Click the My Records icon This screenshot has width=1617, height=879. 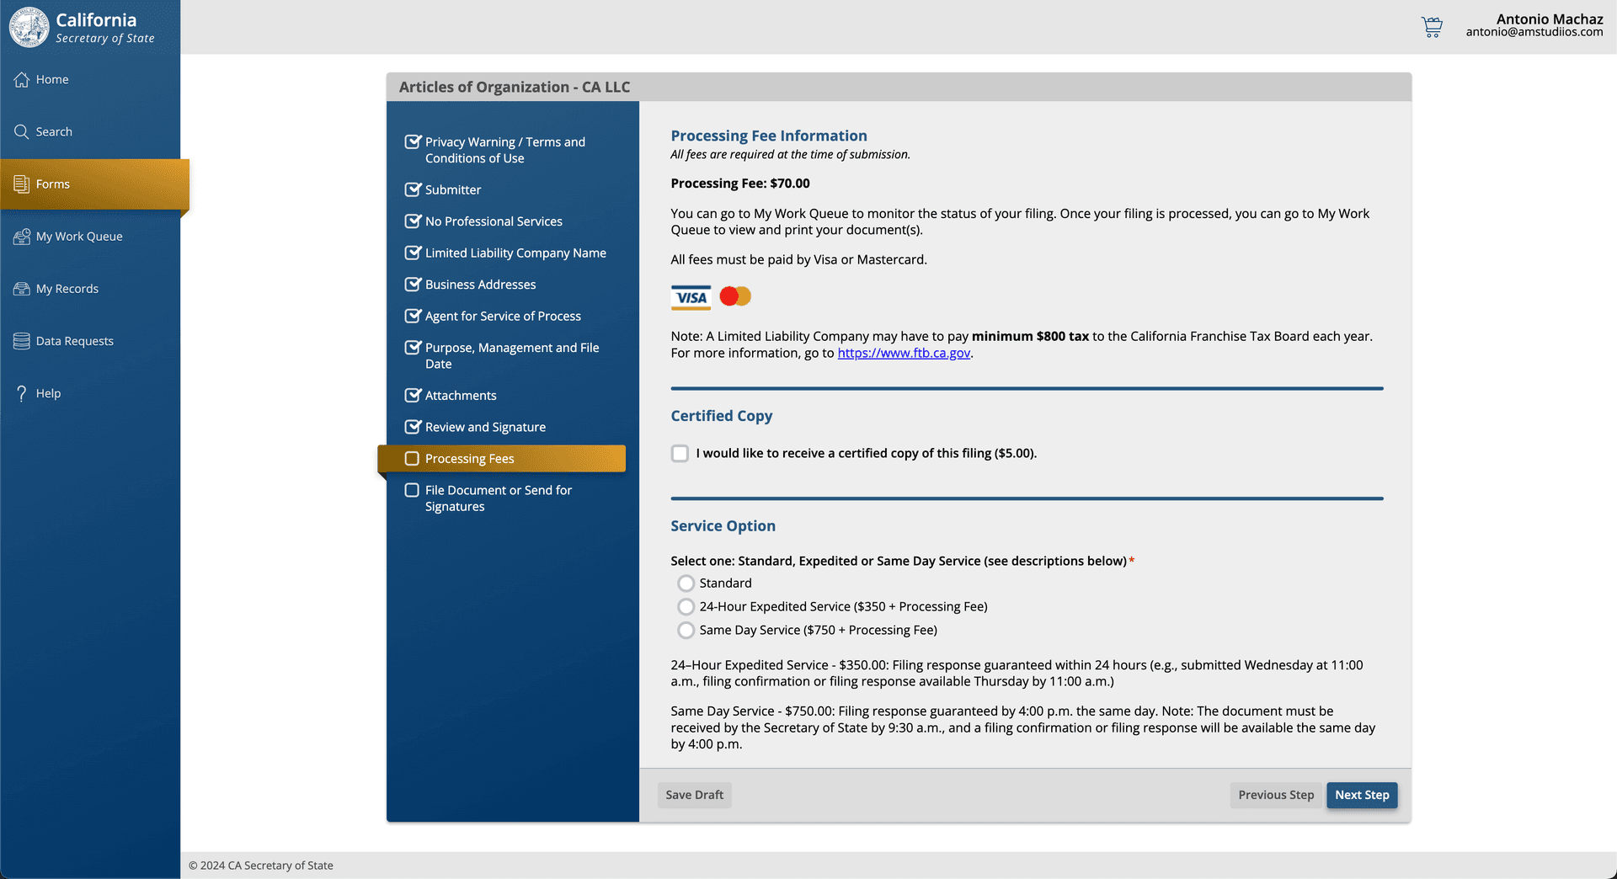coord(20,288)
